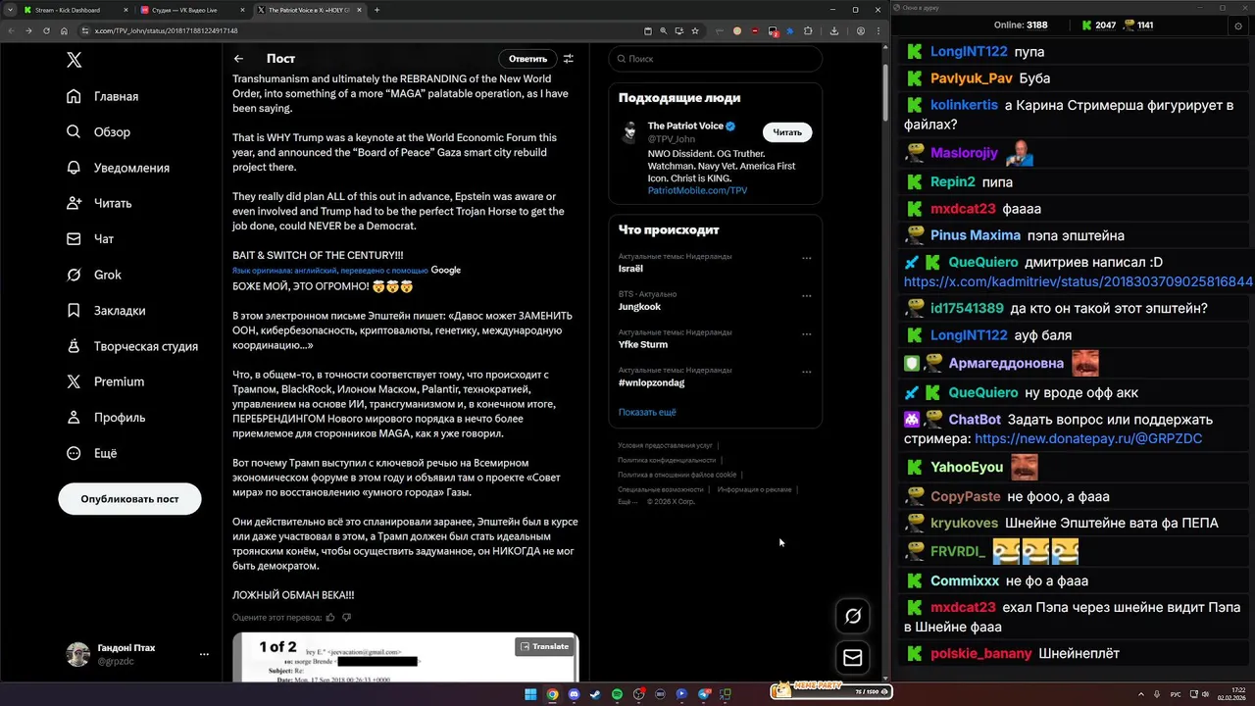Click the back arrow next to Пост
This screenshot has height=706, width=1255.
(x=238, y=59)
